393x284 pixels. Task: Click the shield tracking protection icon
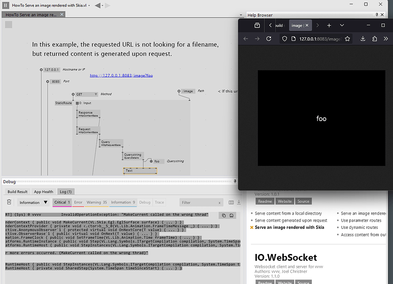click(285, 38)
